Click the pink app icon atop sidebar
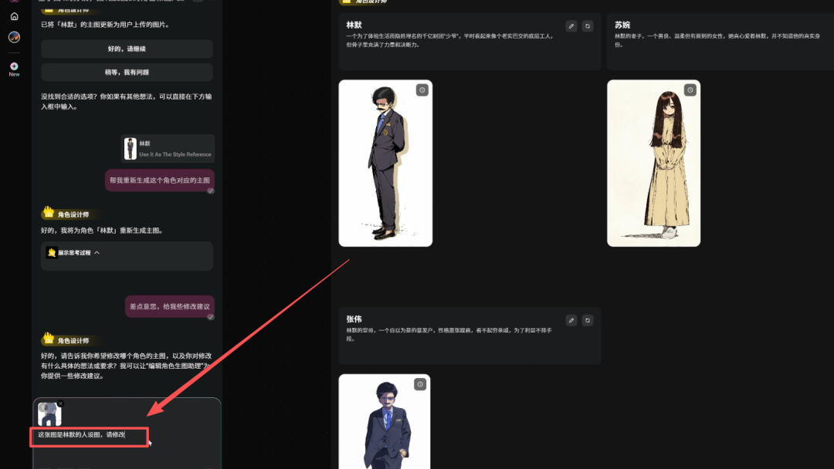Image resolution: width=834 pixels, height=469 pixels. tap(13, 3)
